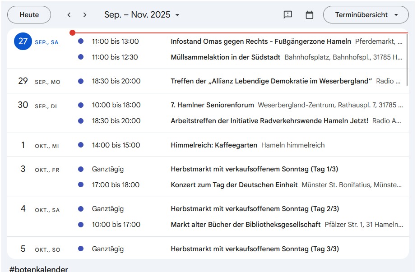Click the date 4 Okt., Sa
417x272 pixels.
pyautogui.click(x=23, y=209)
